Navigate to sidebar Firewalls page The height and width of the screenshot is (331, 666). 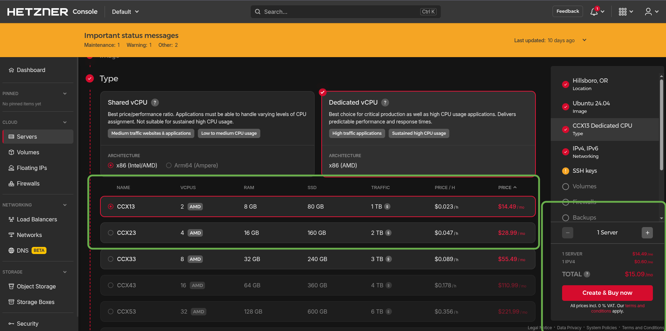tap(38, 183)
